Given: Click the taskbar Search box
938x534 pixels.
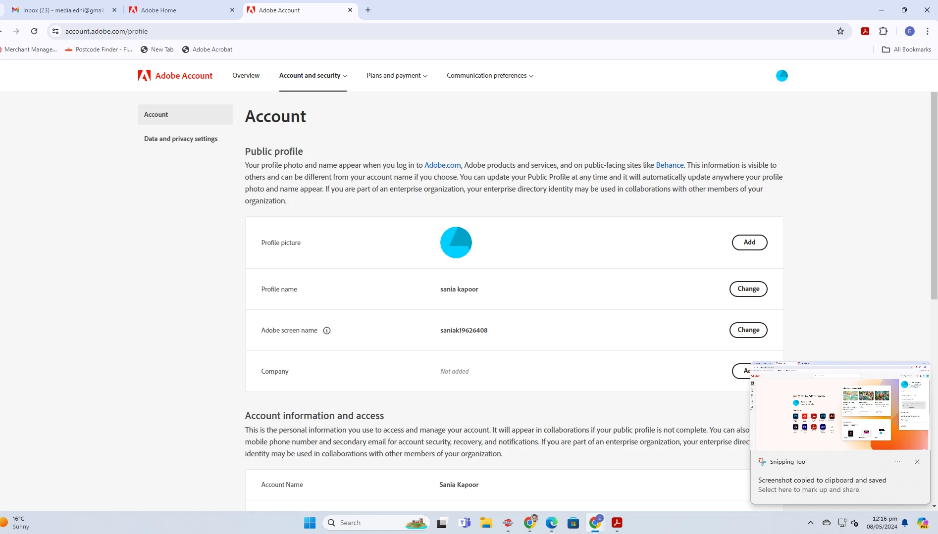Looking at the screenshot, I should [x=376, y=523].
